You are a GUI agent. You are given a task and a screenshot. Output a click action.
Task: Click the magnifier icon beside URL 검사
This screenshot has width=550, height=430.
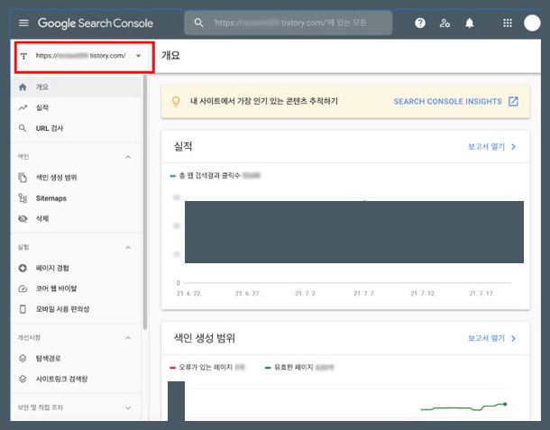pos(23,128)
